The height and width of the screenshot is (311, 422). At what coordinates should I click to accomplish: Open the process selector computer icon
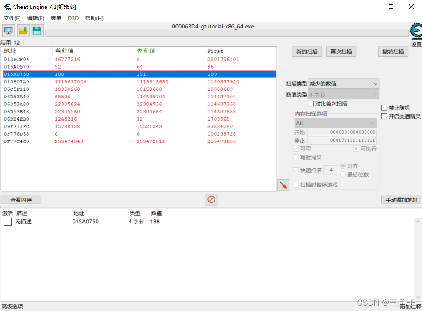point(8,31)
